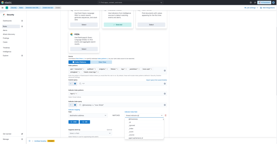
Task: Open the Dashboards submenu grid icon
Action: [22, 21]
